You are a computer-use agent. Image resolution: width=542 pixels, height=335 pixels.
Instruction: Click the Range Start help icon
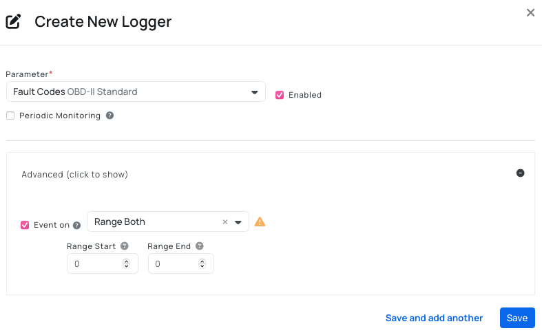[x=125, y=246]
